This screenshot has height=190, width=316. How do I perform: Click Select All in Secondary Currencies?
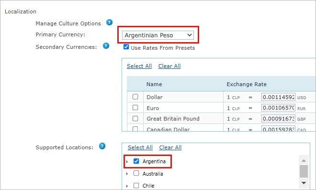point(139,66)
